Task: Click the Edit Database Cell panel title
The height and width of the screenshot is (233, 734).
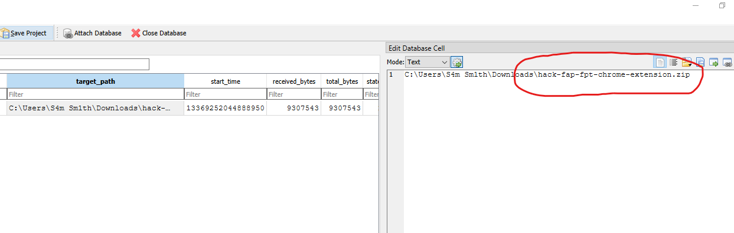Action: point(416,48)
